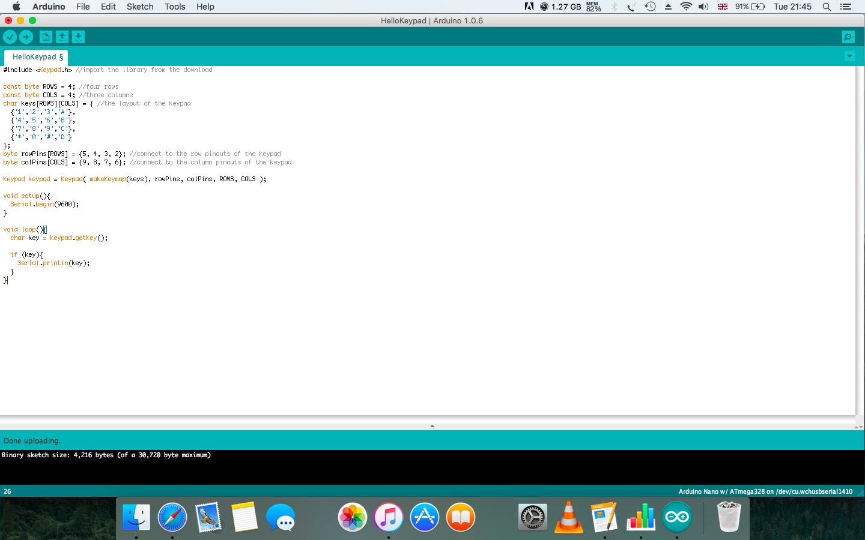This screenshot has width=865, height=540.
Task: Open Finder from the Dock
Action: [x=136, y=517]
